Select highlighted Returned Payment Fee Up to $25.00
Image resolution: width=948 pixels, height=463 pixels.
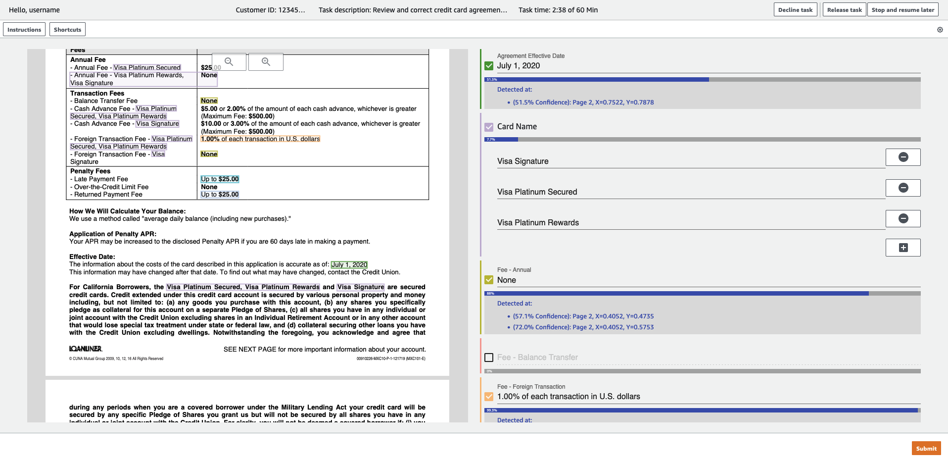click(220, 195)
